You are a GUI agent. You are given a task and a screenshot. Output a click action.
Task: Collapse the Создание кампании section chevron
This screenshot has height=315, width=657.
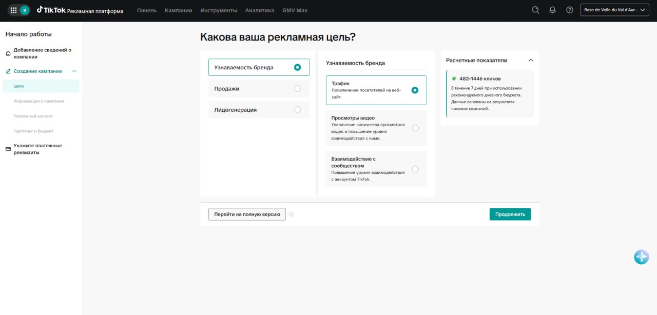74,71
